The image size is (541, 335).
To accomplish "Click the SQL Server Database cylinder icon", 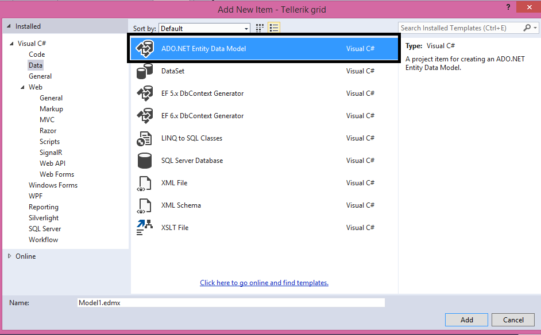I will click(x=145, y=161).
